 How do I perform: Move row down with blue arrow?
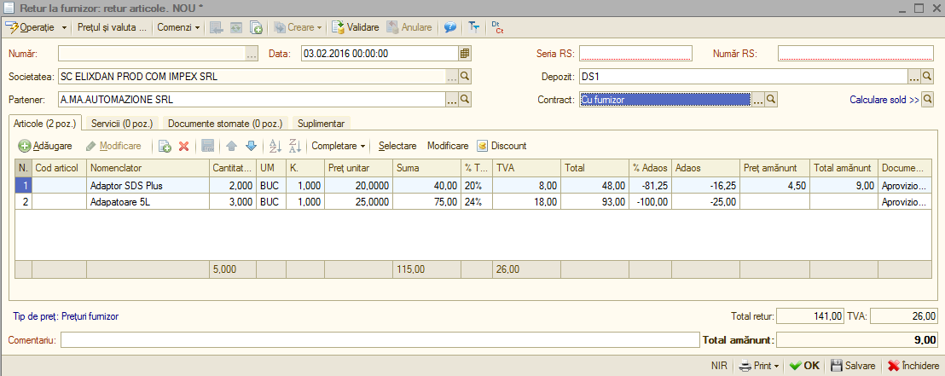tap(252, 146)
